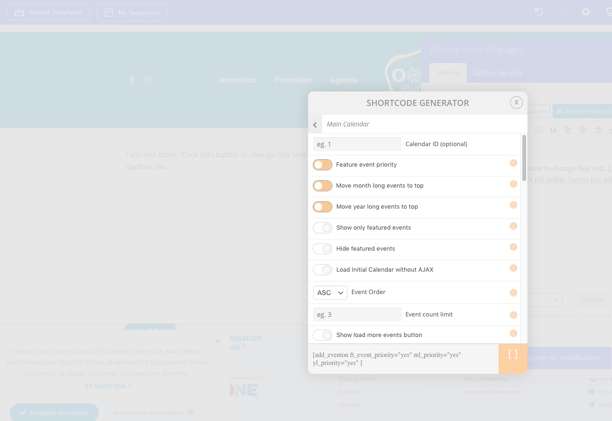Screen dimensions: 612x421
Task: Click the Instagram icon in site header
Action: coord(149,80)
